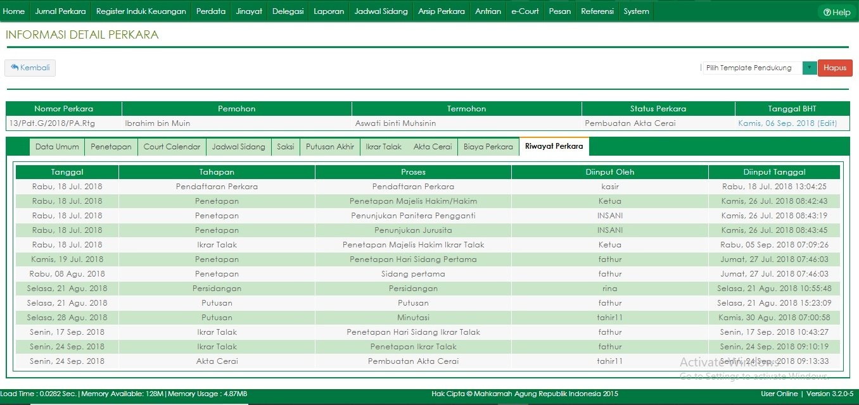Expand the Perdata menu
This screenshot has width=859, height=405.
coord(210,11)
